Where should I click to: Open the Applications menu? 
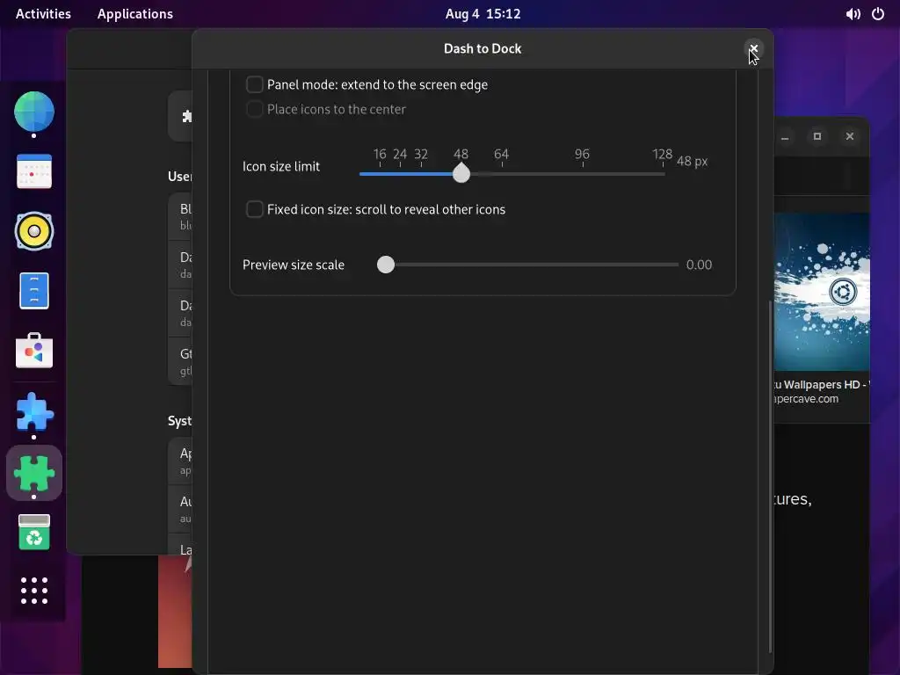tap(134, 14)
